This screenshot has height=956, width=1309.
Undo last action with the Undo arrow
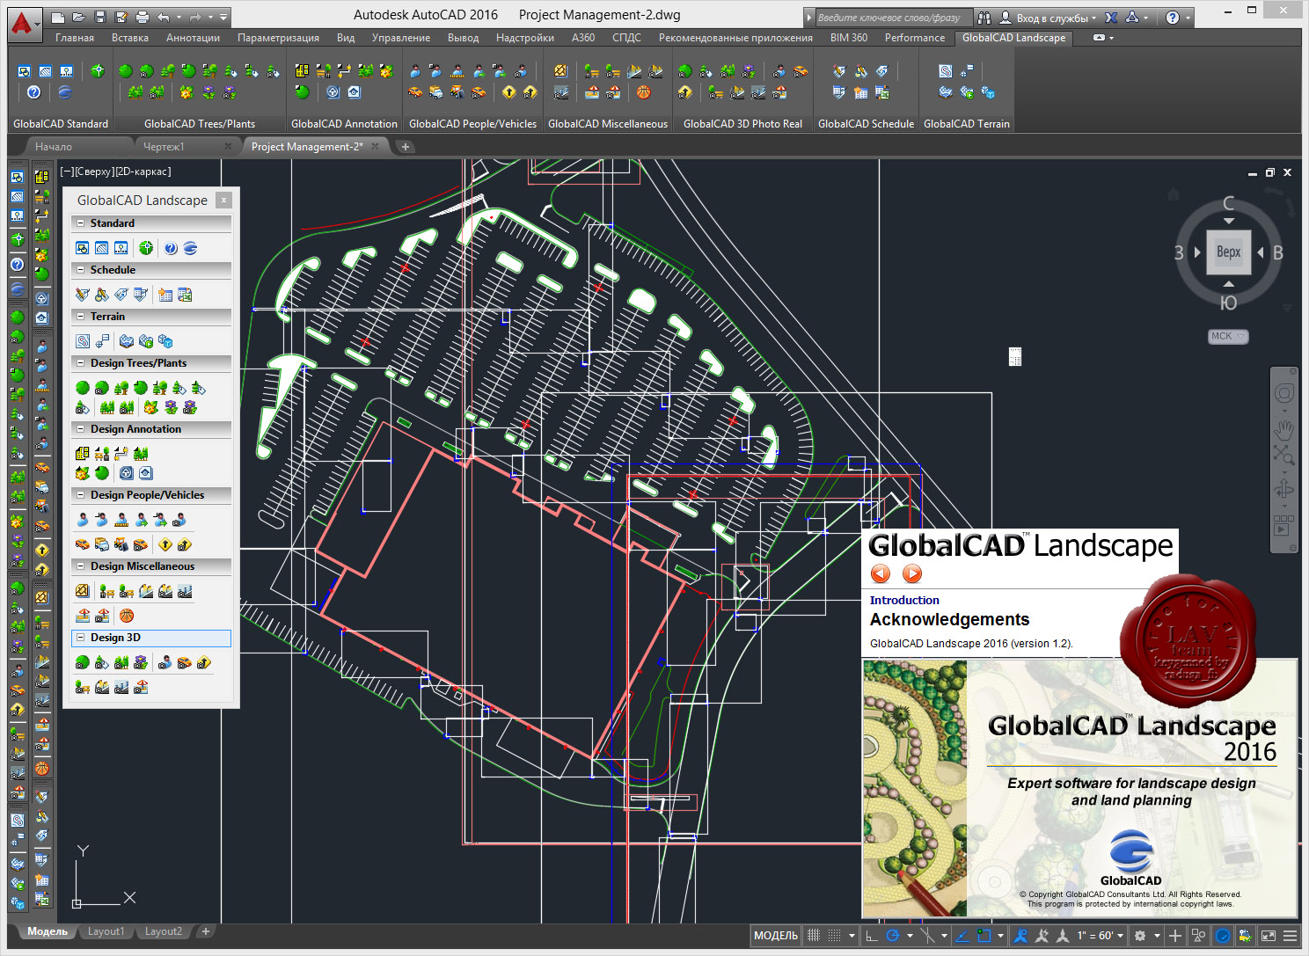point(165,17)
